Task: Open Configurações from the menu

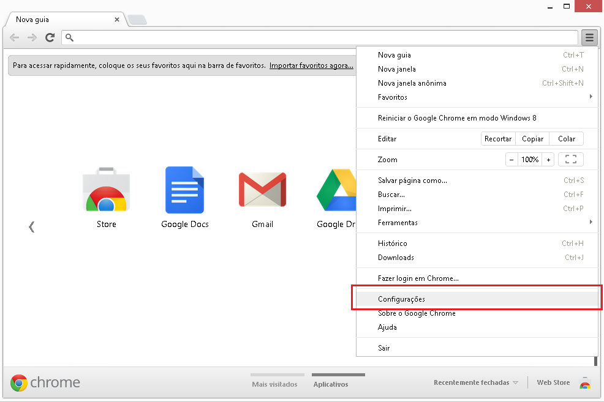Action: 477,299
